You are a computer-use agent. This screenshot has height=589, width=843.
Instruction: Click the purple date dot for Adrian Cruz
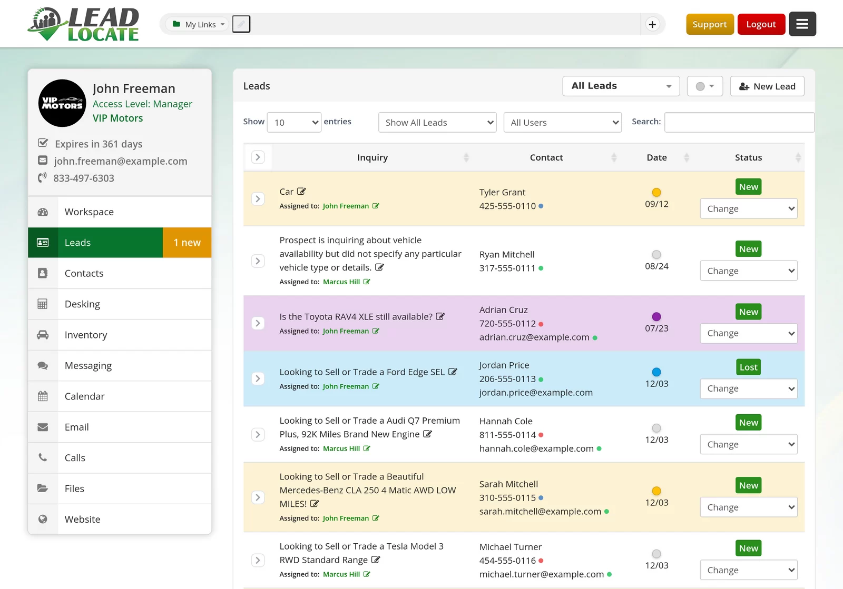coord(656,316)
